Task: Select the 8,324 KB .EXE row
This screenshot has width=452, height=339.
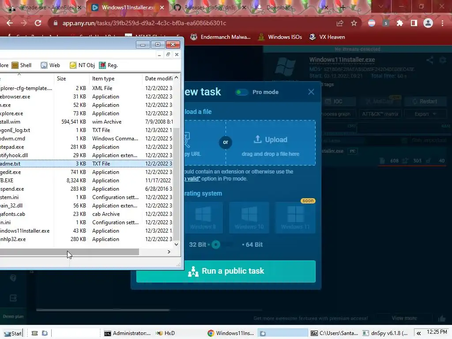Action: (87, 180)
